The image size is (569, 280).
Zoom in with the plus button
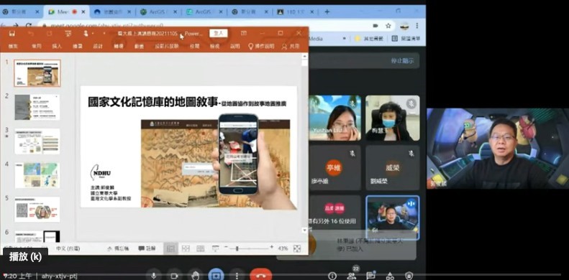271,248
